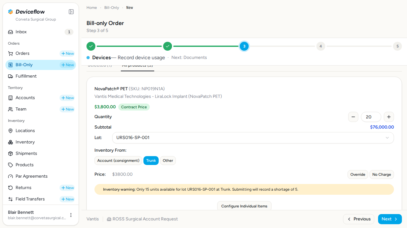Increase quantity with plus button
The height and width of the screenshot is (228, 407).
click(389, 117)
